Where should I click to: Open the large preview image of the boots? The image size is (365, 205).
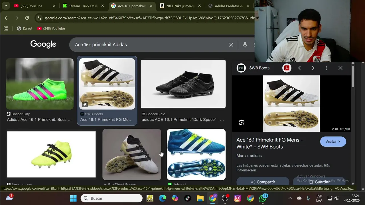click(x=291, y=104)
